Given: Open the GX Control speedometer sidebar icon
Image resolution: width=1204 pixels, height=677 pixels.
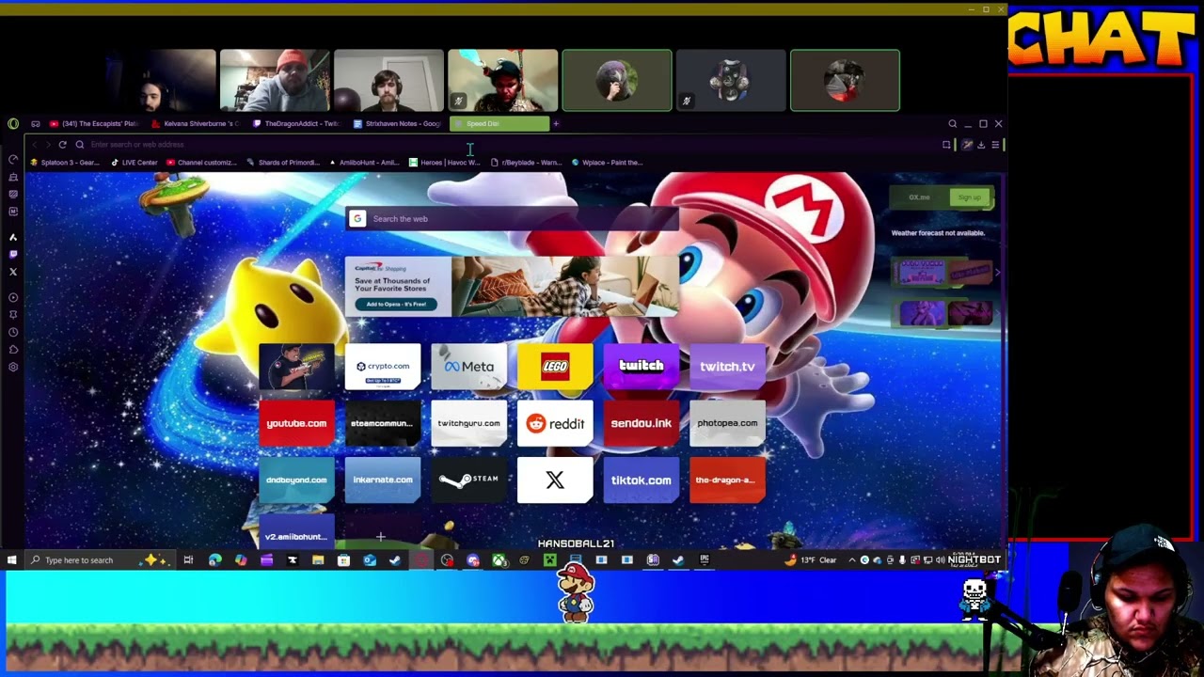Looking at the screenshot, I should tap(13, 159).
